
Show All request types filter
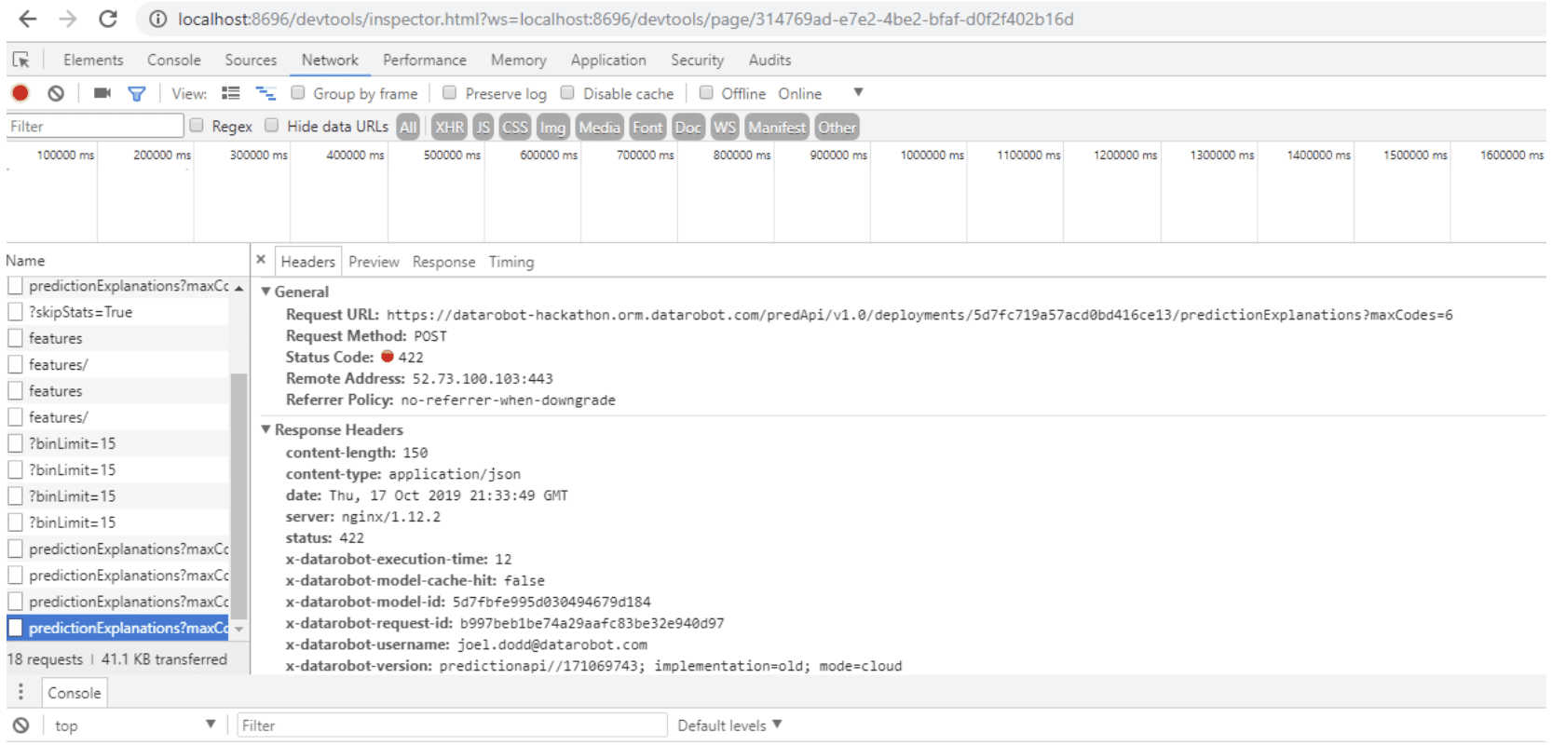coord(408,127)
